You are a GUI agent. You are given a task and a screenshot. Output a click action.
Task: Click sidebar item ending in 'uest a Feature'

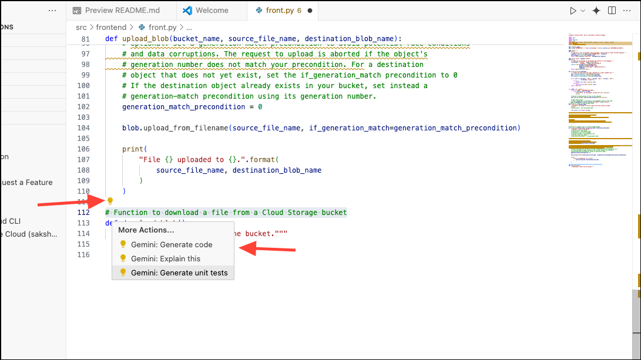pyautogui.click(x=27, y=183)
